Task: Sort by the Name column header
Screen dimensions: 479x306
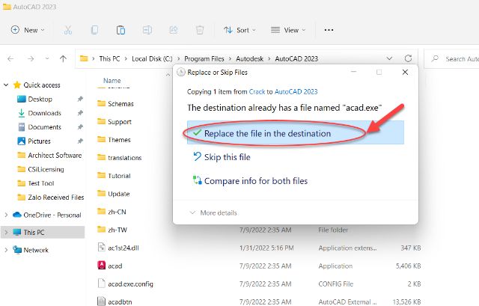Action: click(112, 81)
